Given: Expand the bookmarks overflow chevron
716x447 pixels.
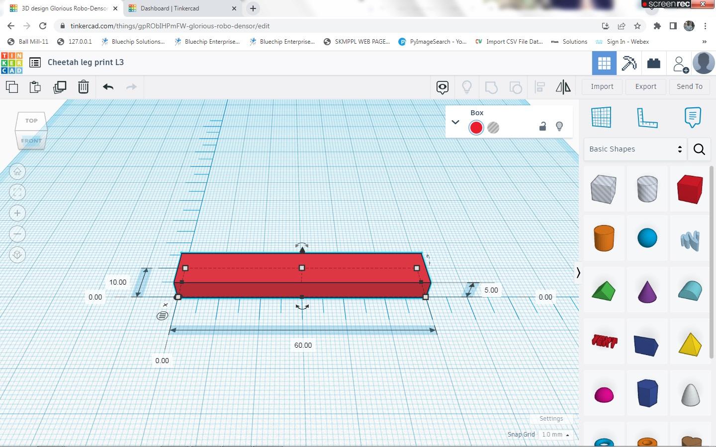Looking at the screenshot, I should click(x=705, y=42).
